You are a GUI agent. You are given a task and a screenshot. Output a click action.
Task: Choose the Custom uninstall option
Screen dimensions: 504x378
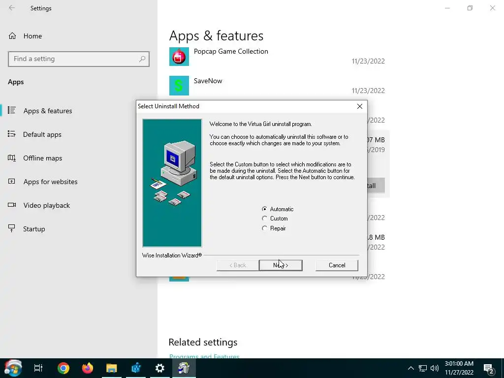click(x=264, y=218)
